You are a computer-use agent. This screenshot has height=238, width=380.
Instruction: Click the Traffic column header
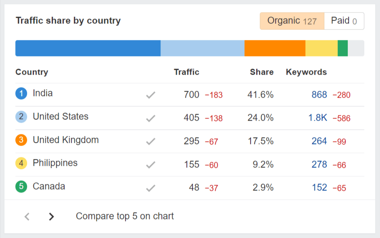tap(187, 72)
